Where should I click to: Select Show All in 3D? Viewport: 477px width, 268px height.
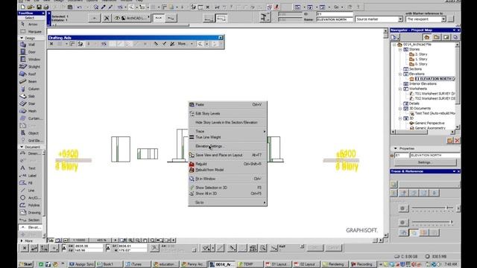(x=227, y=194)
